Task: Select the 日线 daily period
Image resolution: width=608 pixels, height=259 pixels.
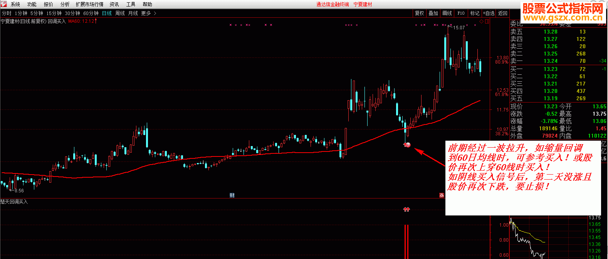Action: tap(107, 13)
